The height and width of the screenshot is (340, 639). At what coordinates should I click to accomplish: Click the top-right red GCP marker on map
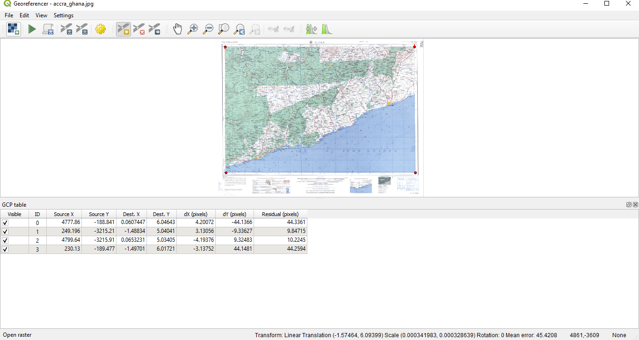pyautogui.click(x=414, y=46)
